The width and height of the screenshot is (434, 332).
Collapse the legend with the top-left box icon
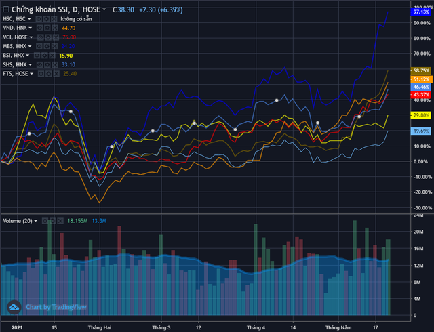pos(6,9)
